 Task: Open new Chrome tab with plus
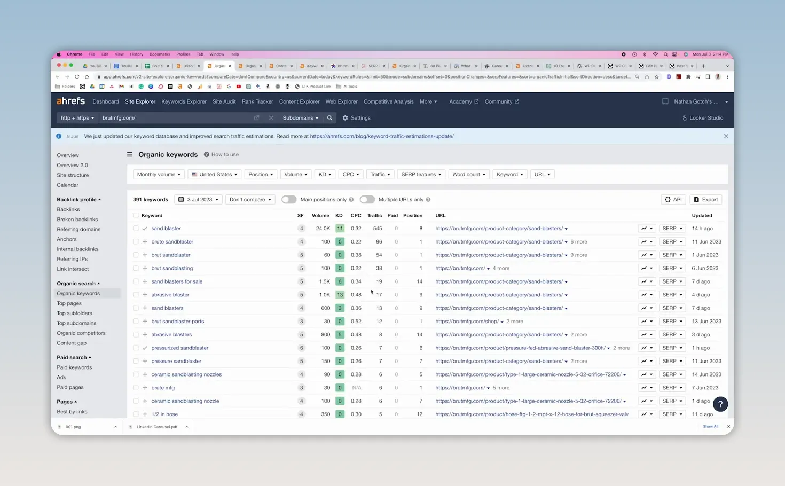coord(703,66)
